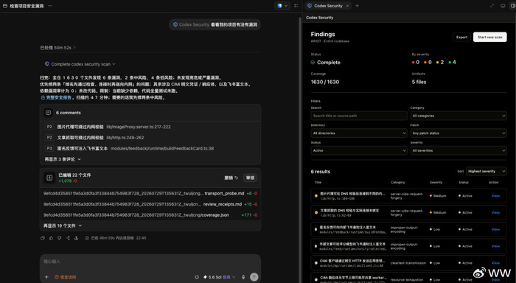Click the Category column header in results
This screenshot has width=516, height=283.
pyautogui.click(x=397, y=183)
